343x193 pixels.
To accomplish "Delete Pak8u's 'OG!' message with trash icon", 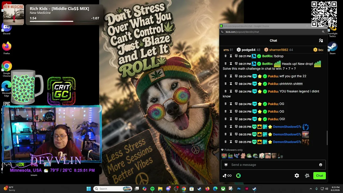I will click(225, 119).
